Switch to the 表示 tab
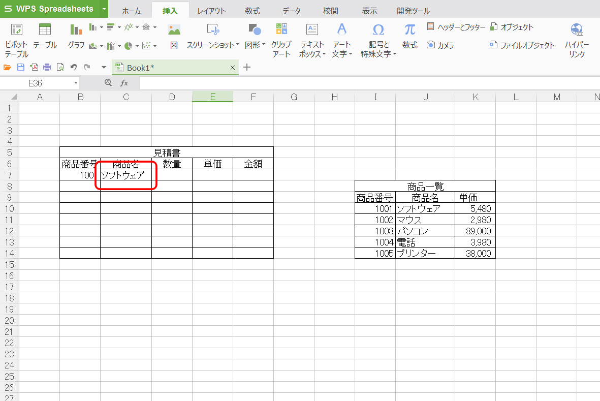Screen dimensions: 600x401 tap(370, 11)
